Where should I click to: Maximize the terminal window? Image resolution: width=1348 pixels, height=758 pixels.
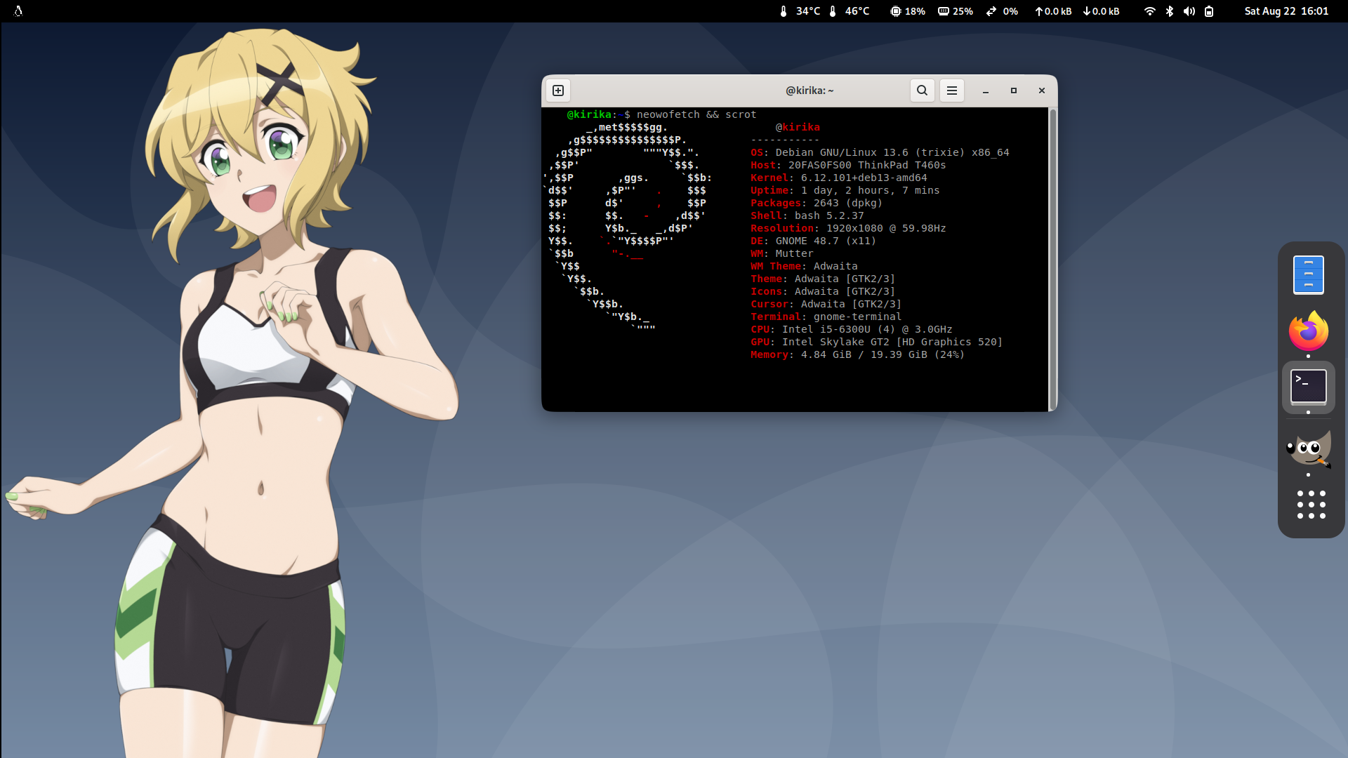1014,91
